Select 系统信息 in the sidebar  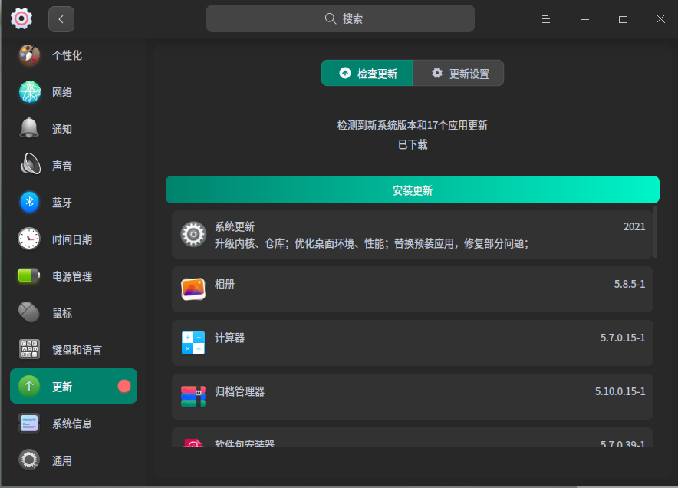point(74,423)
